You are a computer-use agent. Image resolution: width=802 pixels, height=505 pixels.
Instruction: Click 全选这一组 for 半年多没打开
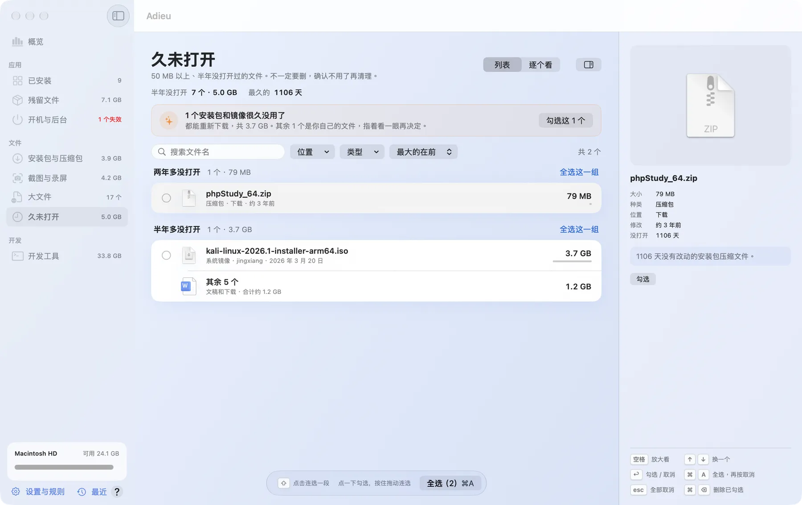pyautogui.click(x=579, y=229)
